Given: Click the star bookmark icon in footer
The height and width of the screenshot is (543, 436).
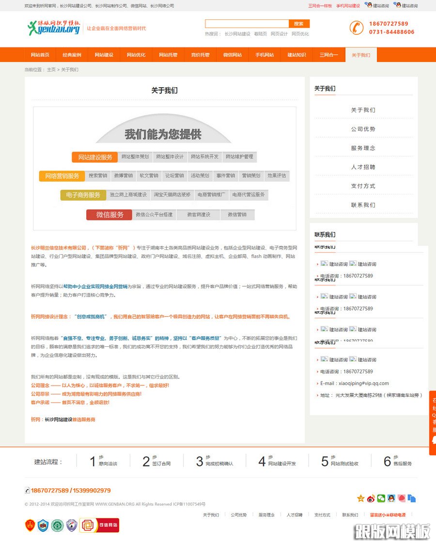Looking at the screenshot, I should click(360, 498).
